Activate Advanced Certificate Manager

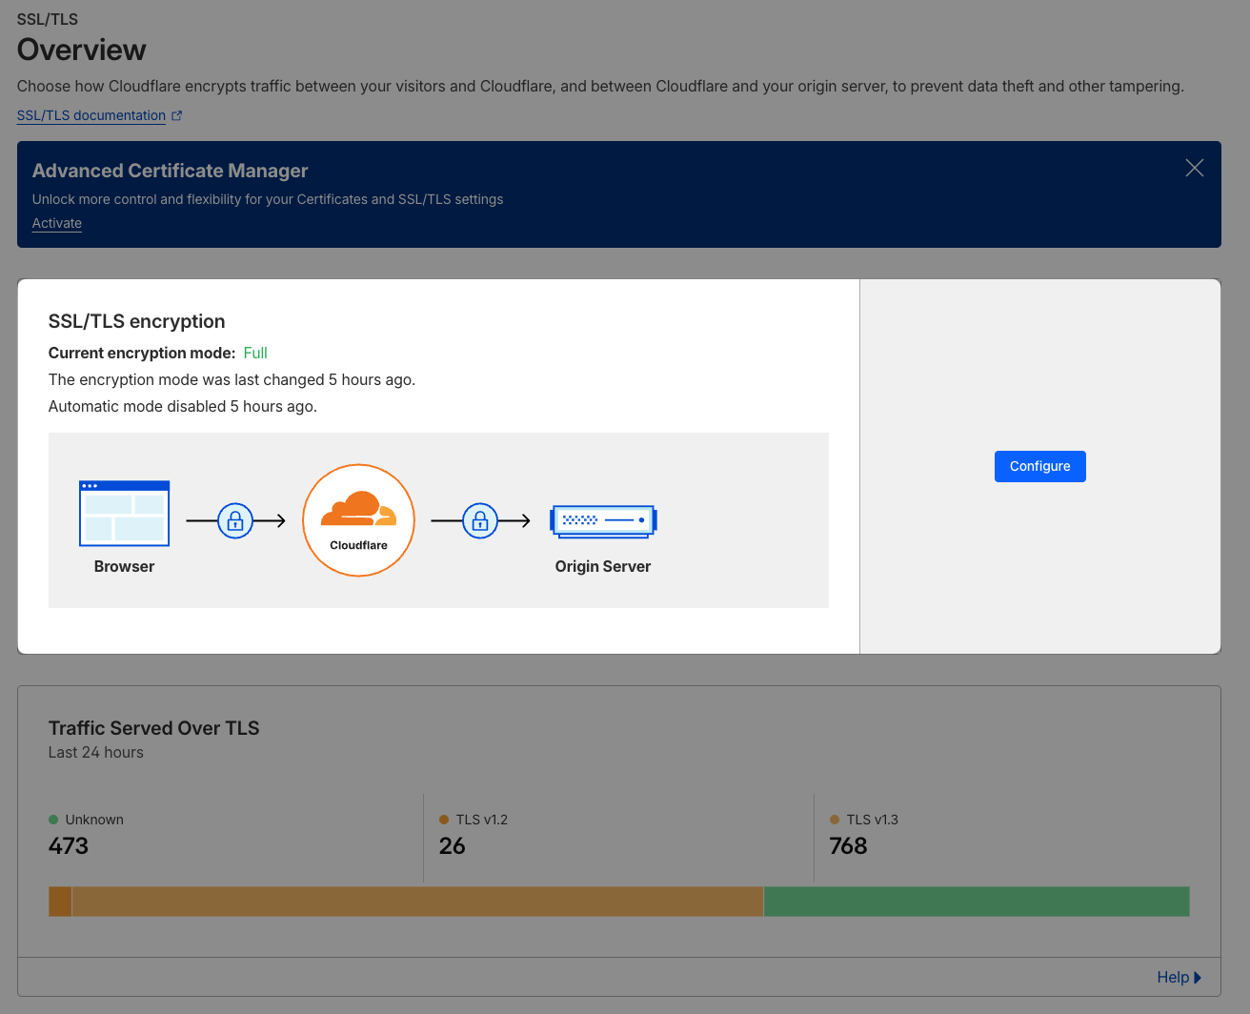57,223
